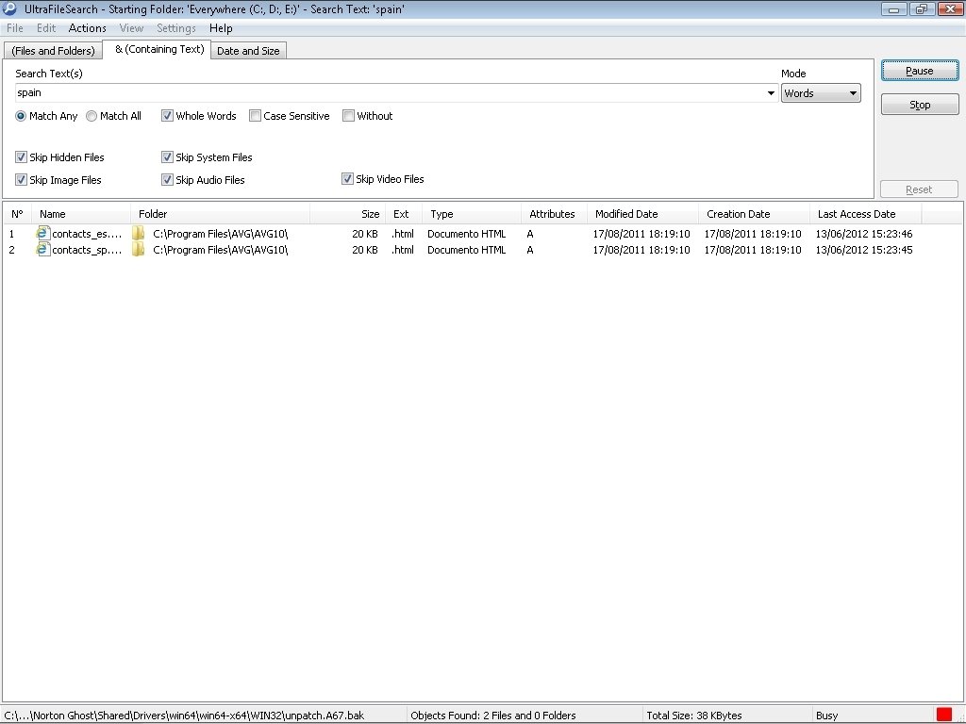Uncheck Skip System Files
The width and height of the screenshot is (966, 724).
[x=167, y=157]
